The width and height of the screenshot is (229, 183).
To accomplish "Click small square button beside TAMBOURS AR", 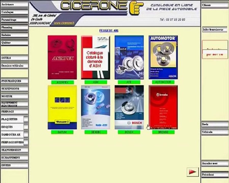I will 26,135.
